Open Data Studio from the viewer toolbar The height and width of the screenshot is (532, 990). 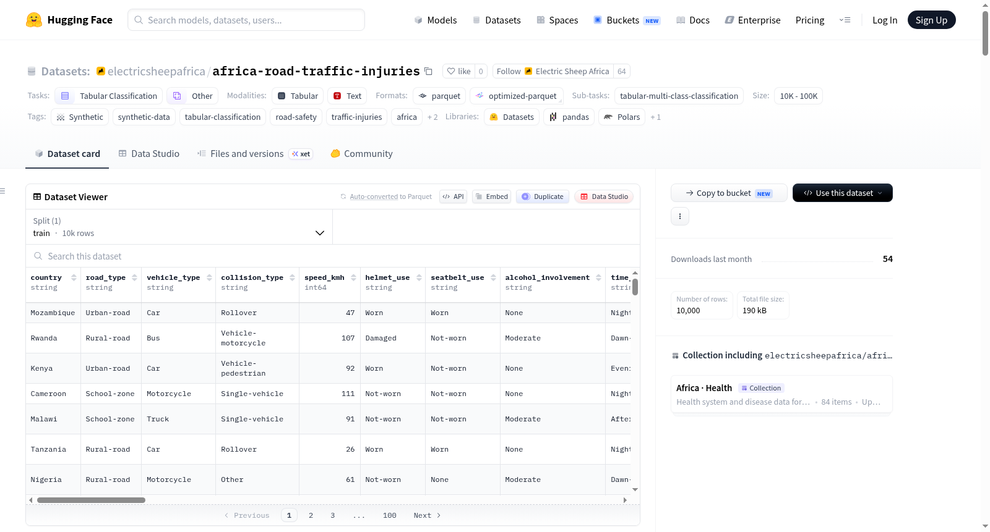(x=603, y=196)
